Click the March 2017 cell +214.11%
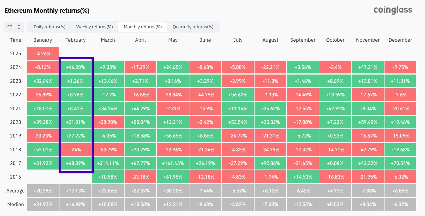Image resolution: width=425 pixels, height=216 pixels. pyautogui.click(x=108, y=163)
